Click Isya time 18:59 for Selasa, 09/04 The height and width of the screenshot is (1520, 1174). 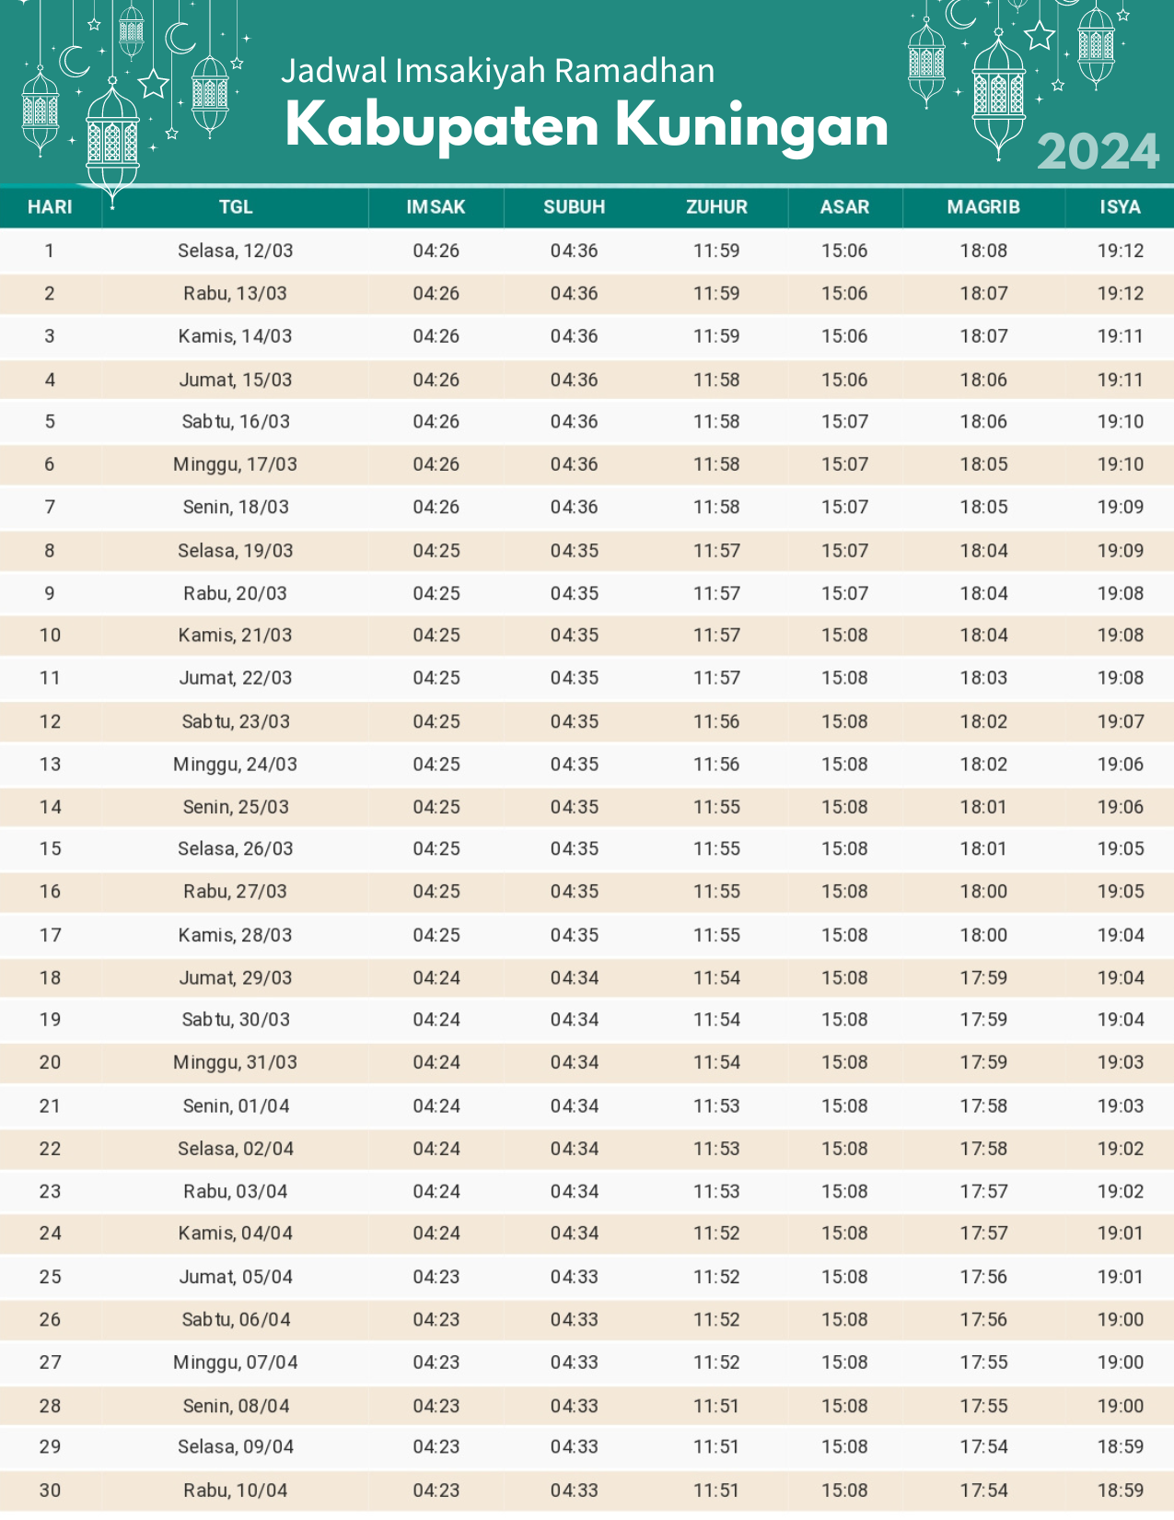tap(1121, 1446)
